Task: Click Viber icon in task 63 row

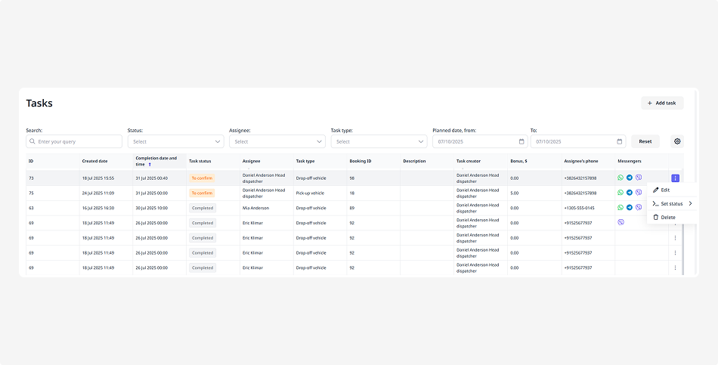Action: [x=639, y=208]
